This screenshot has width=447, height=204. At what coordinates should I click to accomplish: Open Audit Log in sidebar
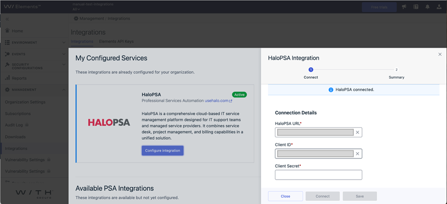[x=14, y=125]
